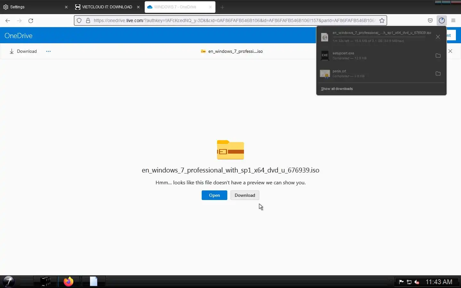
Task: Click the setupcert.exe EXE file icon
Action: point(325,55)
